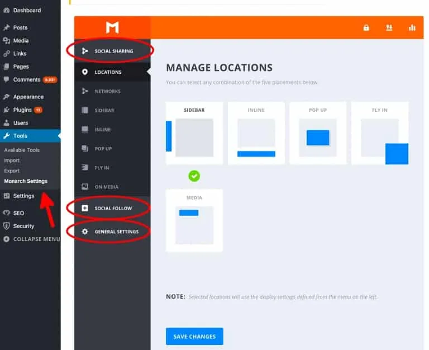Click the Networks icon in Monarch menu
This screenshot has height=350, width=429.
tap(85, 91)
